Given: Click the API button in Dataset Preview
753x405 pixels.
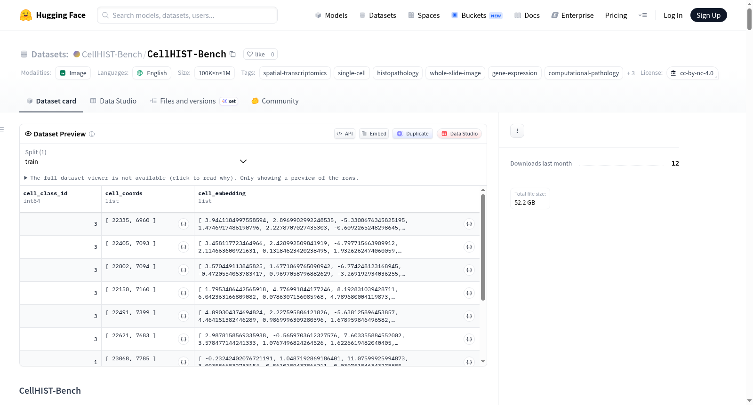Looking at the screenshot, I should coord(344,134).
